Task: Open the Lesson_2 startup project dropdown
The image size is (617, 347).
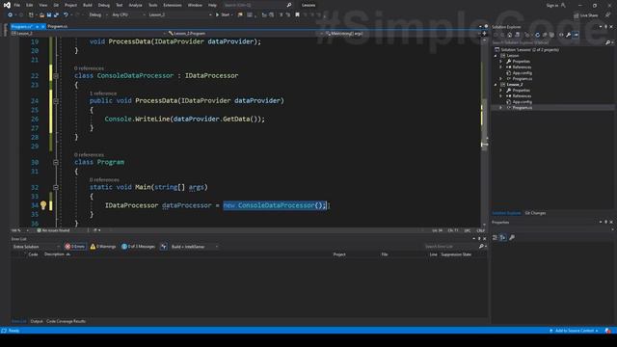Action: click(180, 14)
